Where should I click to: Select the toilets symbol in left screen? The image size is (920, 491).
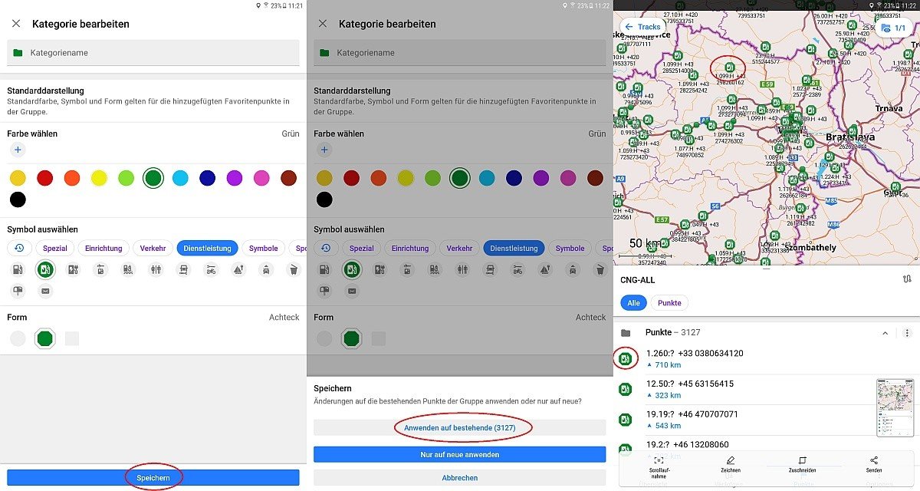[x=156, y=269]
